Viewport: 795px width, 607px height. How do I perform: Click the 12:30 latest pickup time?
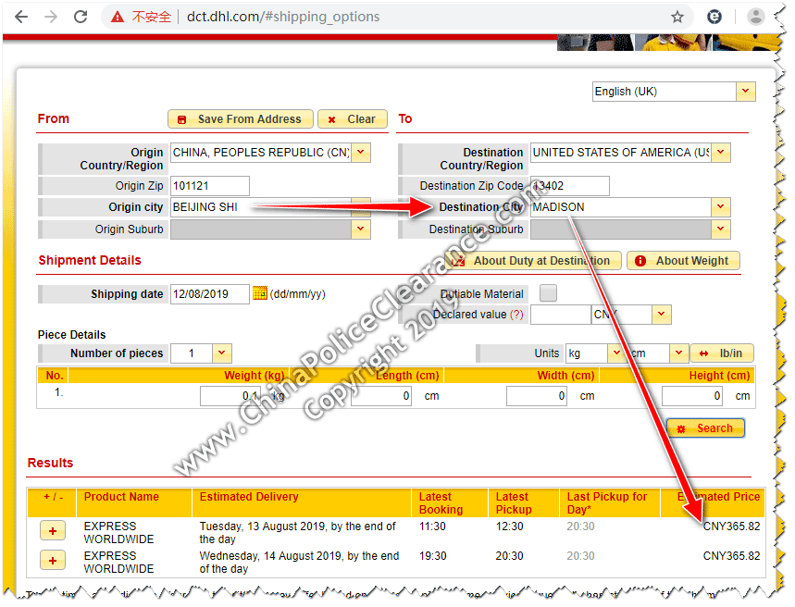point(509,526)
